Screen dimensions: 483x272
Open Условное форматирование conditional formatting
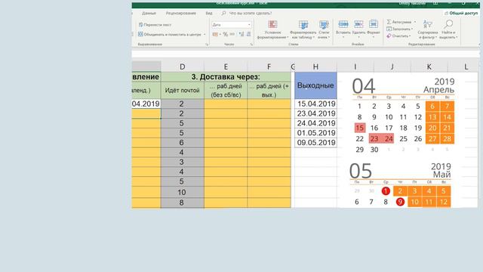[272, 29]
